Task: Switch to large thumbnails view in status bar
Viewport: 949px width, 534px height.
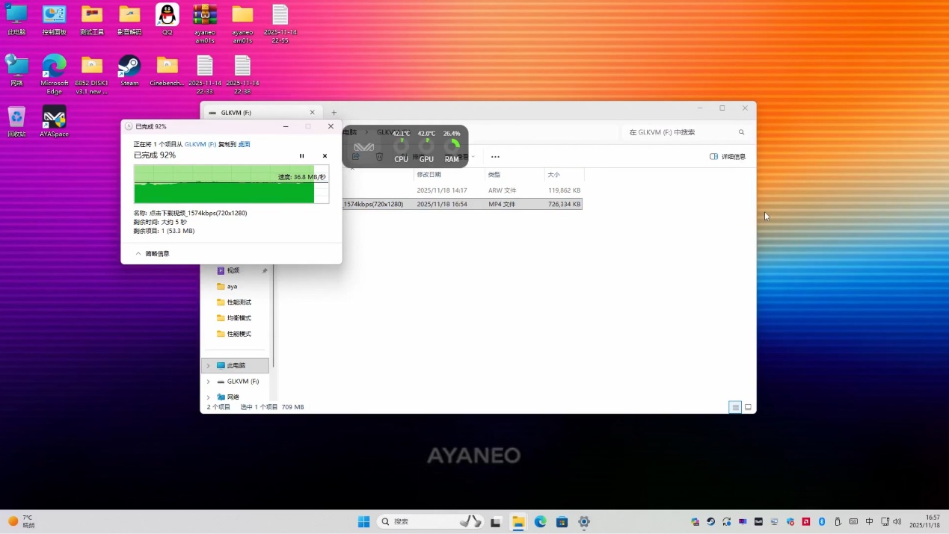Action: (x=748, y=407)
